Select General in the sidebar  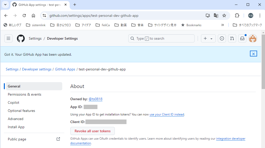click(x=34, y=86)
